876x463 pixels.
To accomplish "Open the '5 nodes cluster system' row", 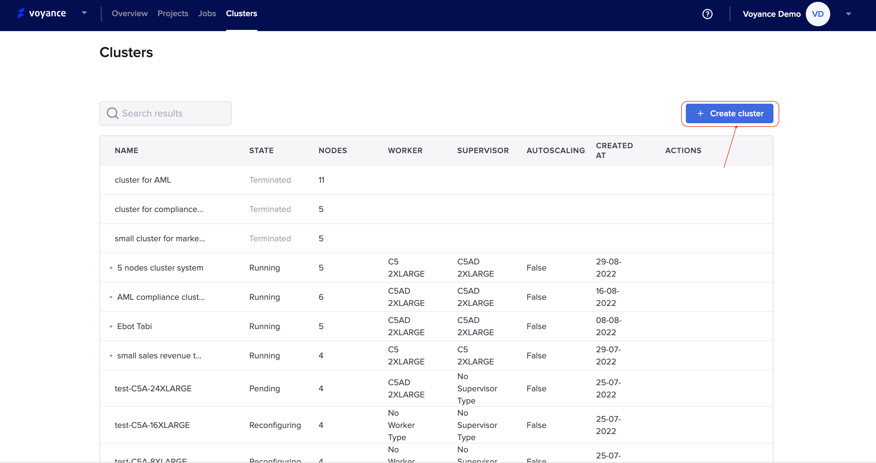I will point(436,267).
